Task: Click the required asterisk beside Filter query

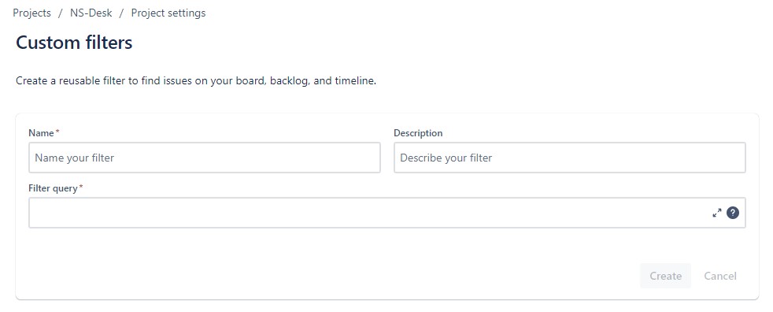Action: tap(81, 187)
